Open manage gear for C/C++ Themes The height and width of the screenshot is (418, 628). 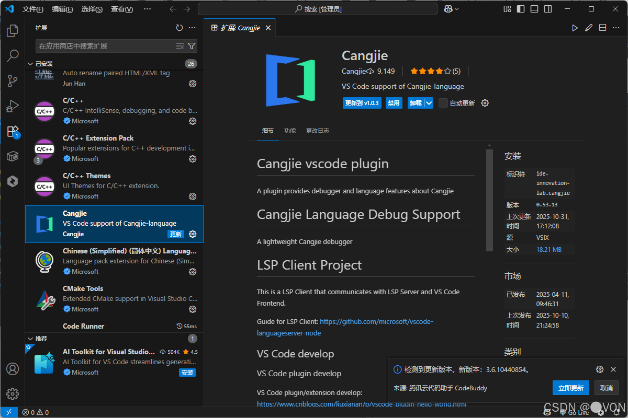193,196
